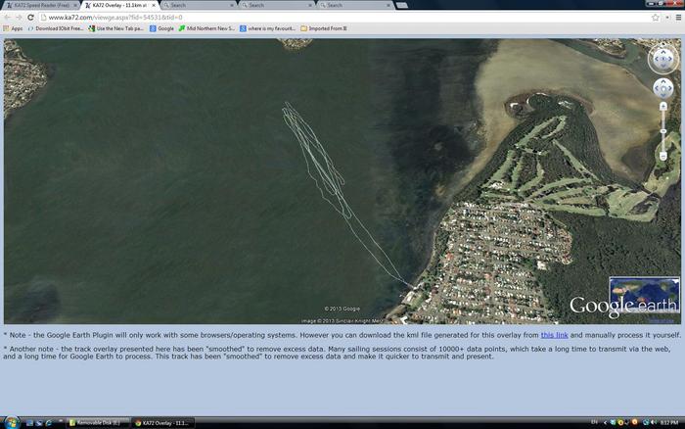The image size is (685, 429).
Task: Open the Google bookmark
Action: 162,28
